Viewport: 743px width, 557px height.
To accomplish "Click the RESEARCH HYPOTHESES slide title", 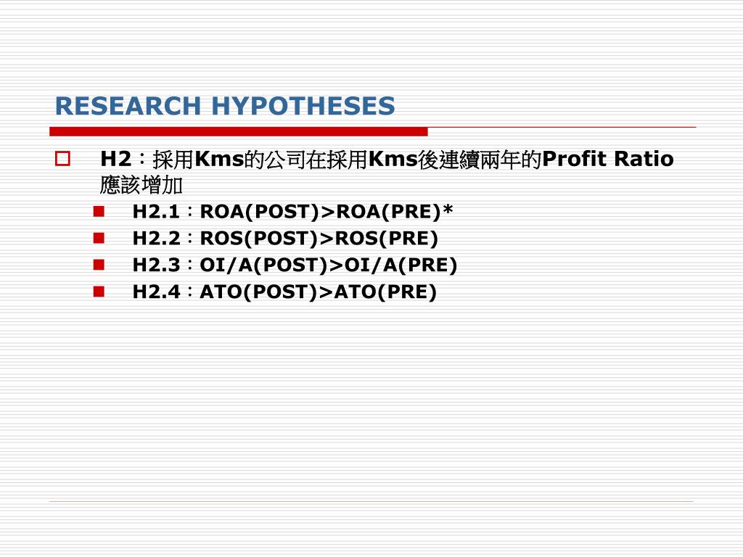I will click(225, 106).
